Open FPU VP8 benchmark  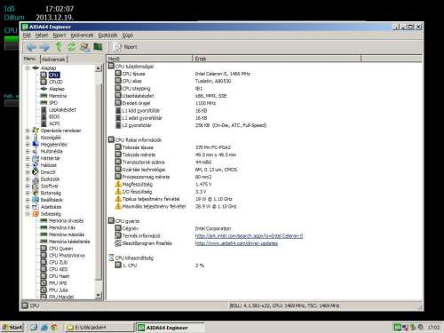click(58, 283)
